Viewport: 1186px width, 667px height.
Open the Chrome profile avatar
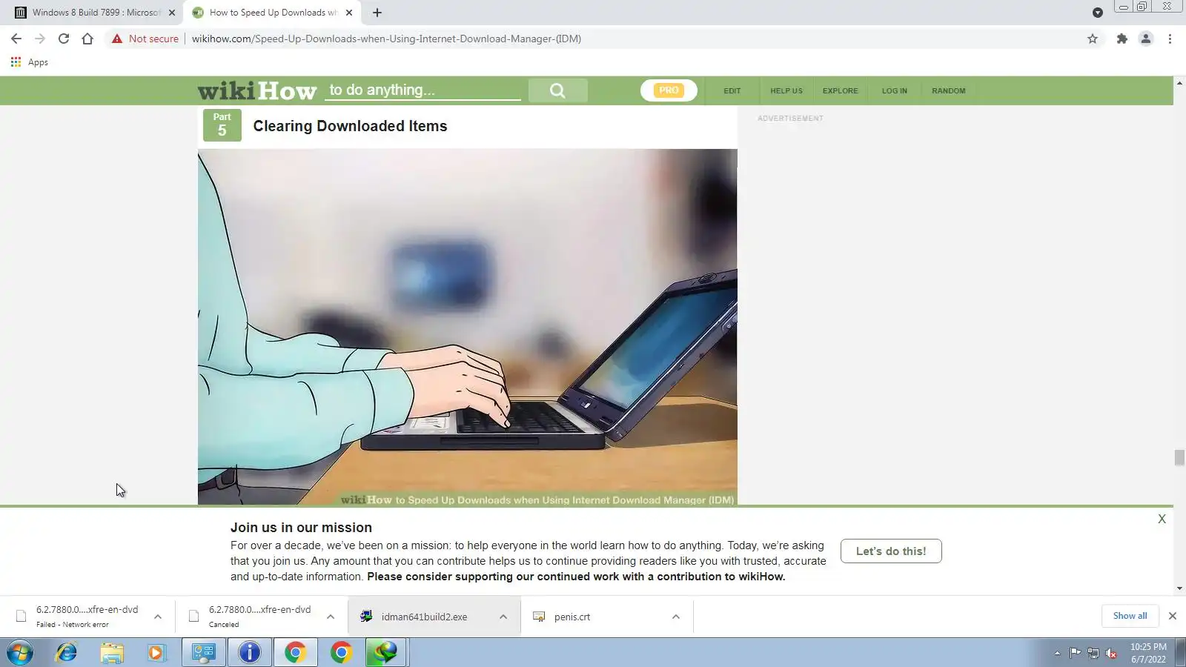(x=1146, y=39)
